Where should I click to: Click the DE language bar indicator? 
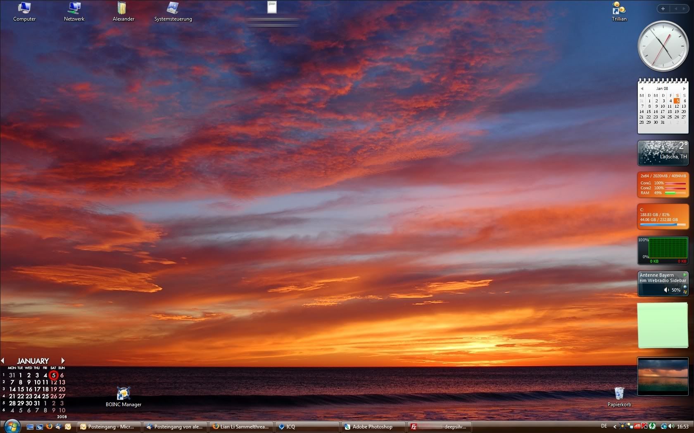[604, 426]
